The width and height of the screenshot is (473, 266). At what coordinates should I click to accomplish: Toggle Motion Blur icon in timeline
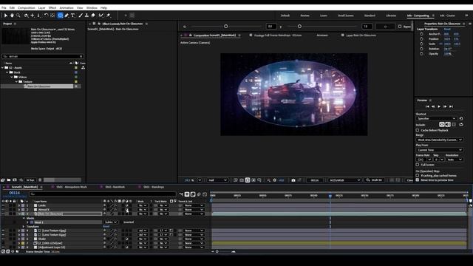[x=199, y=194]
